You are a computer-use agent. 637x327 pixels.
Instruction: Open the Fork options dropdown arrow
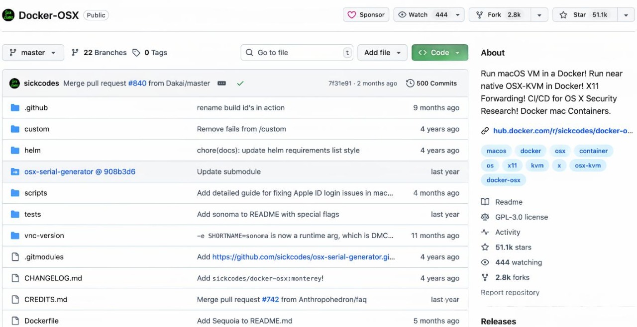[x=539, y=15]
